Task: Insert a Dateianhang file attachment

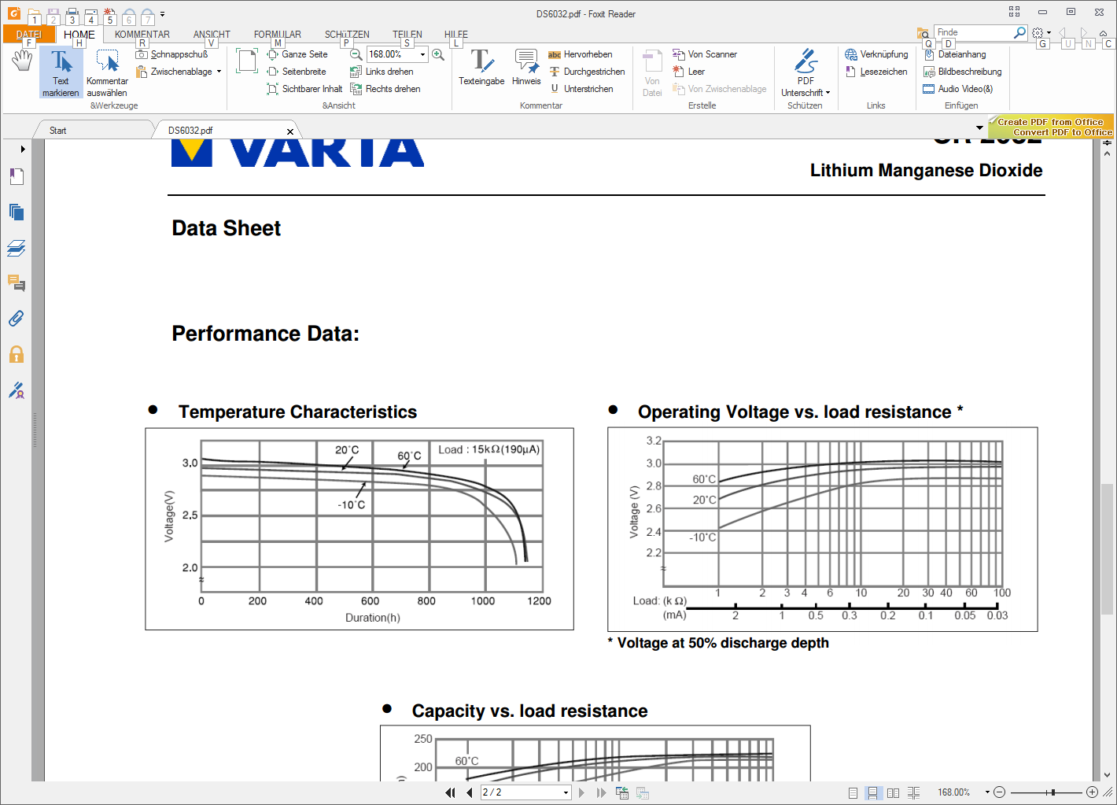Action: click(x=954, y=54)
